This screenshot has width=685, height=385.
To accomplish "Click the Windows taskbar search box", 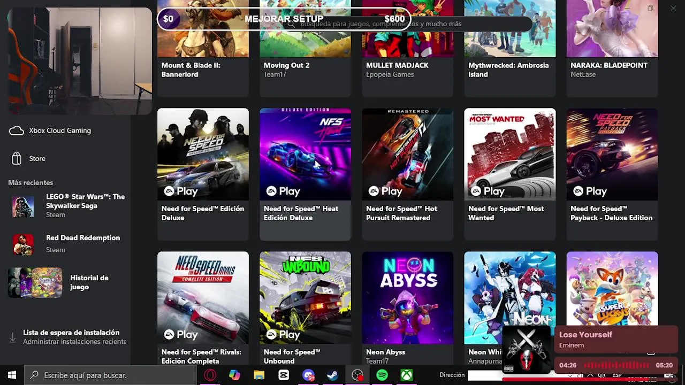I will [111, 375].
